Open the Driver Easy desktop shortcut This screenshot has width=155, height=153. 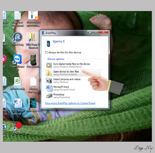(x=17, y=39)
